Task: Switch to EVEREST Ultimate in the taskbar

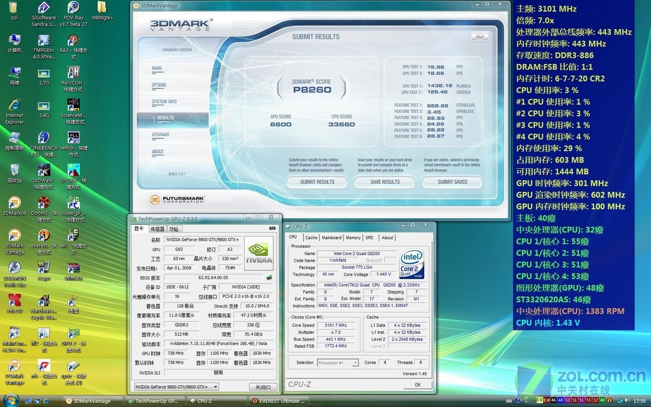Action: click(278, 401)
